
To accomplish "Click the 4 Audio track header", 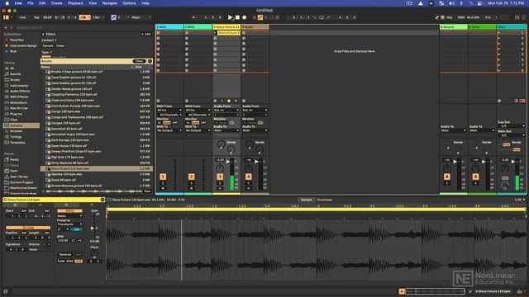I will click(255, 27).
